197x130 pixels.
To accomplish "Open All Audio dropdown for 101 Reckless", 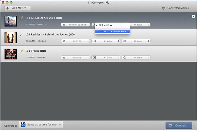I will [x=136, y=41].
